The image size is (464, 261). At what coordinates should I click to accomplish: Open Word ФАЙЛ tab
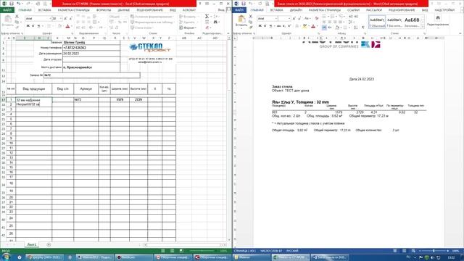(x=239, y=10)
